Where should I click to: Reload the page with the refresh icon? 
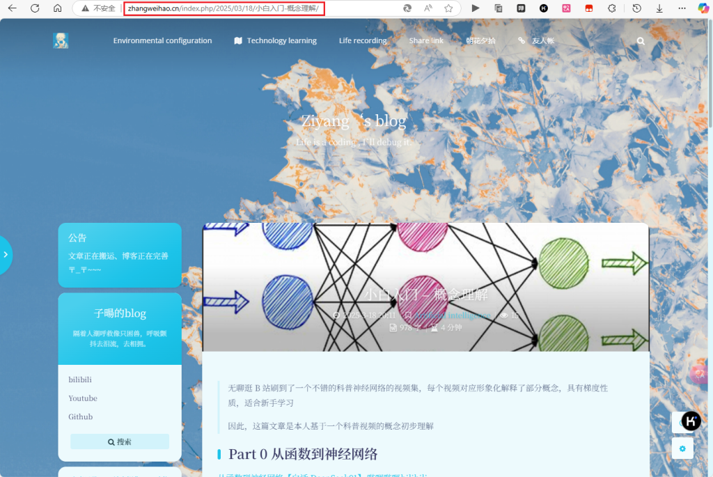click(x=35, y=8)
